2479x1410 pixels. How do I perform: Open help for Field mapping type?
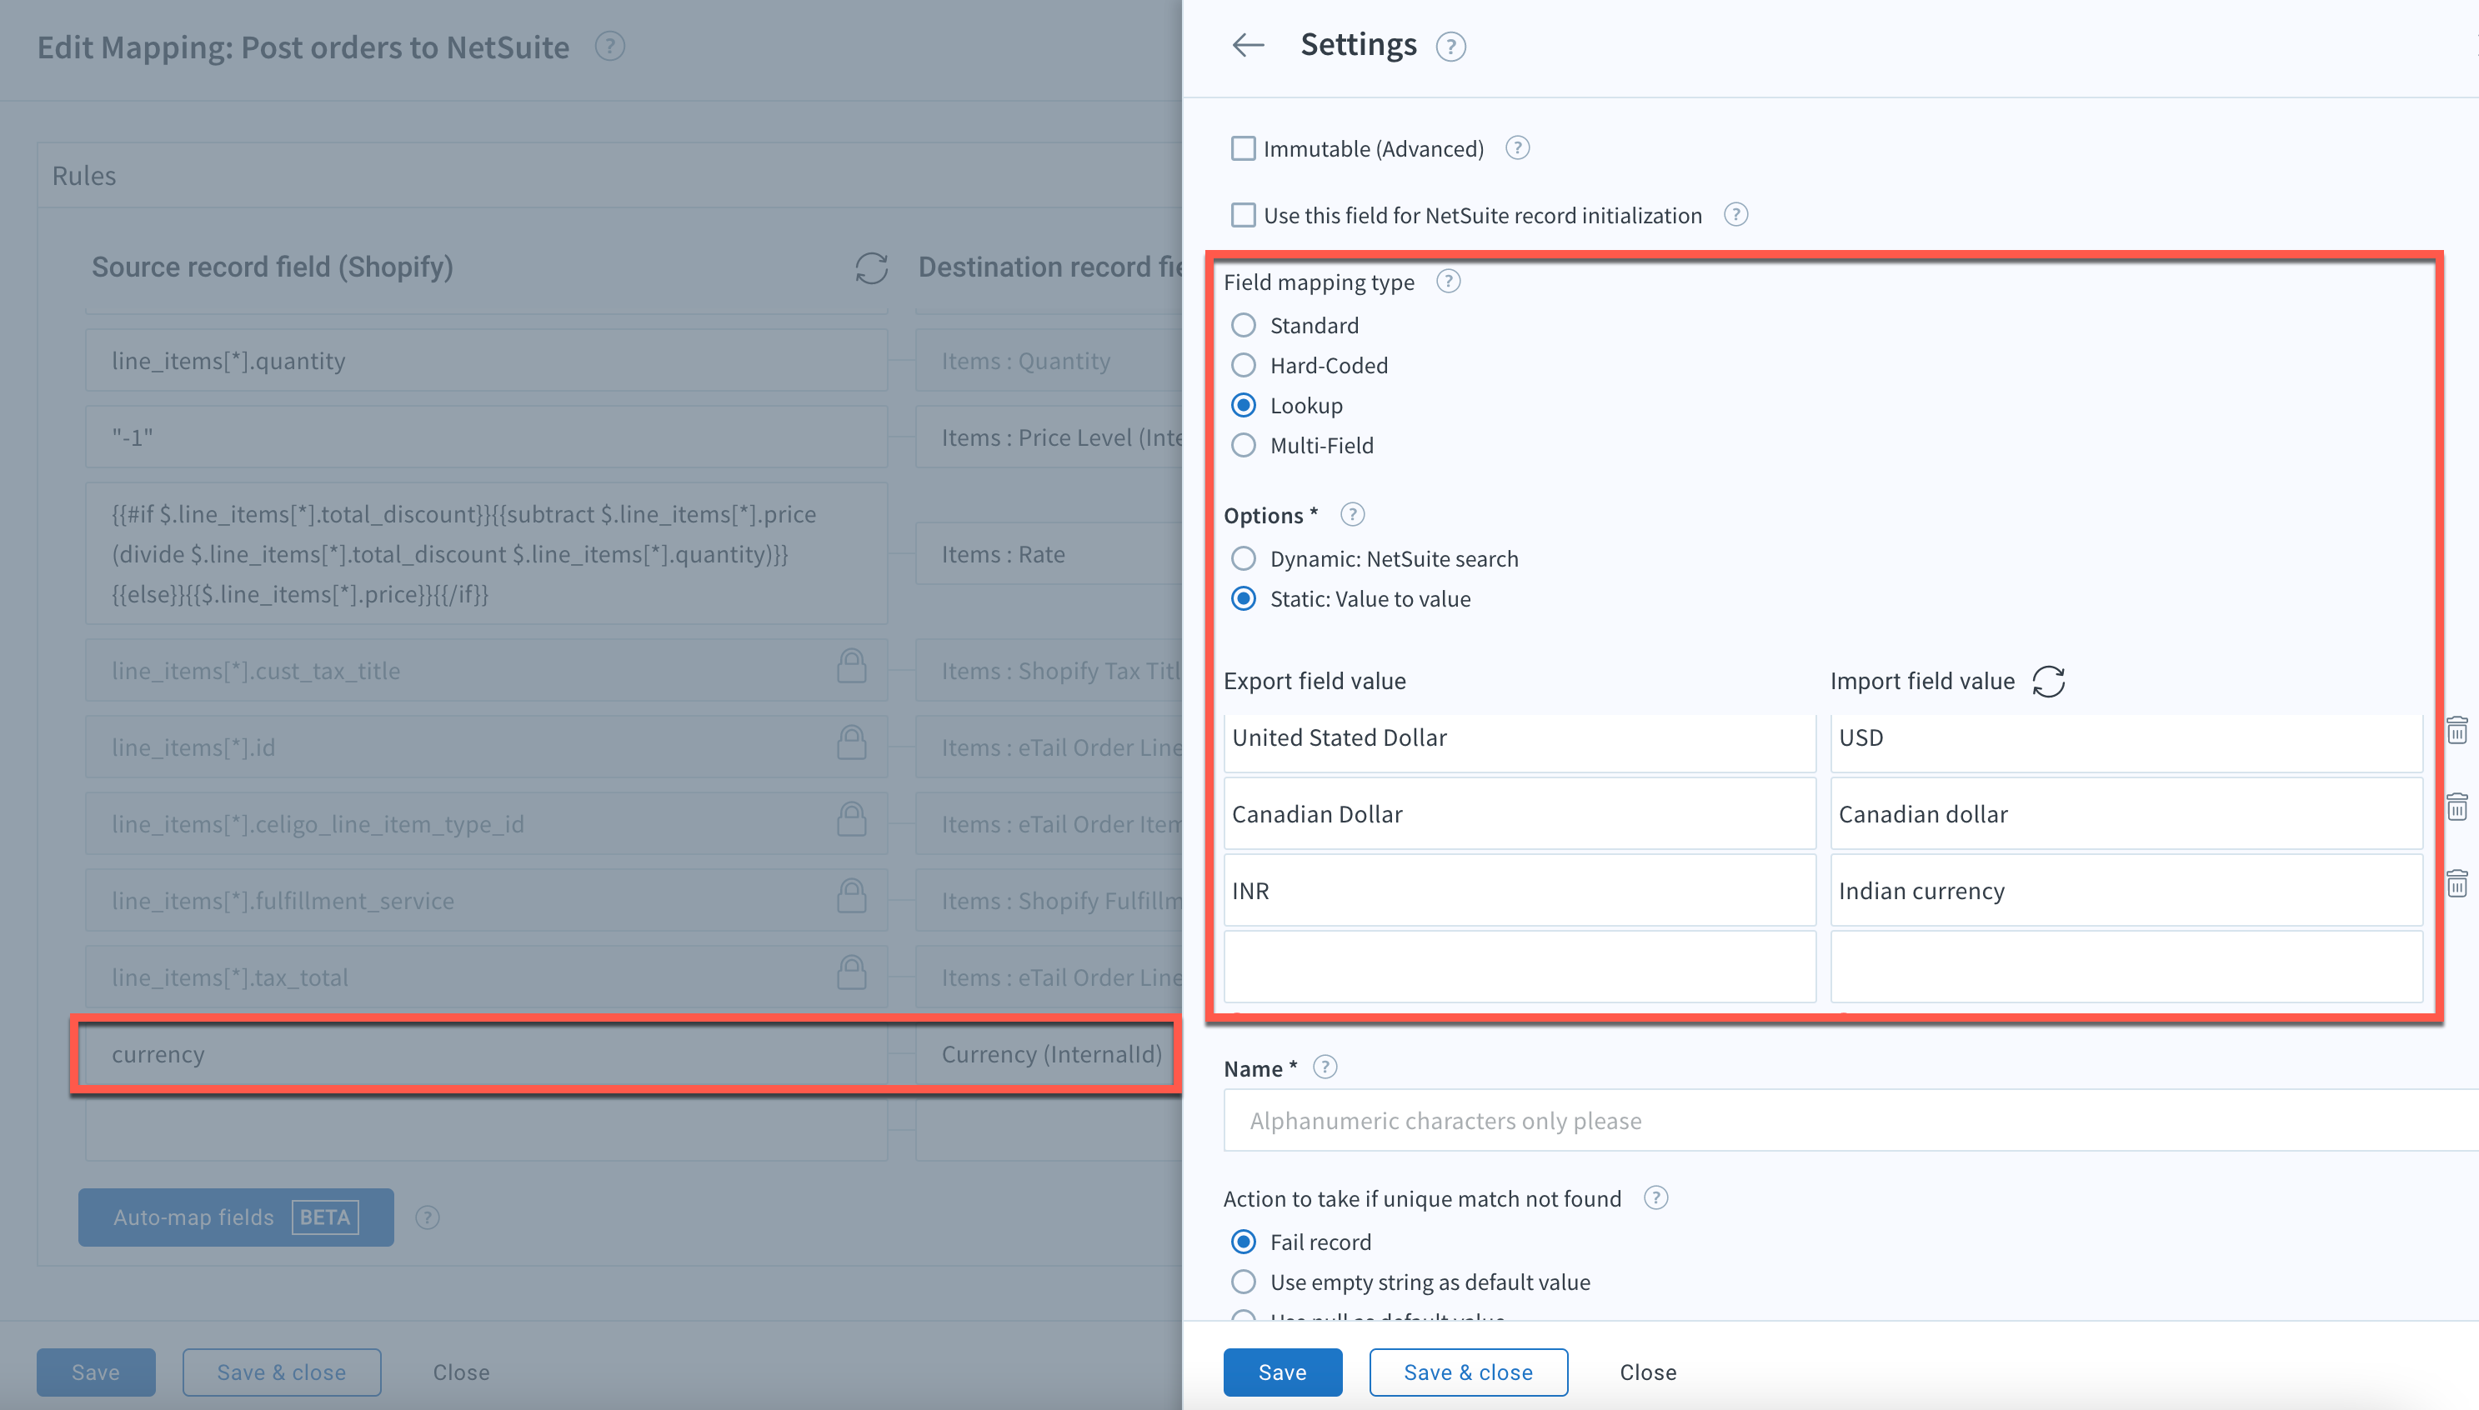pyautogui.click(x=1448, y=282)
